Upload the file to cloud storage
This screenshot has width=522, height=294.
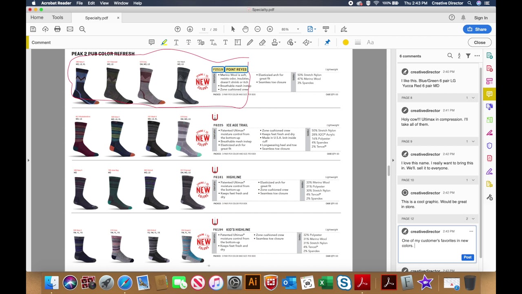click(45, 29)
